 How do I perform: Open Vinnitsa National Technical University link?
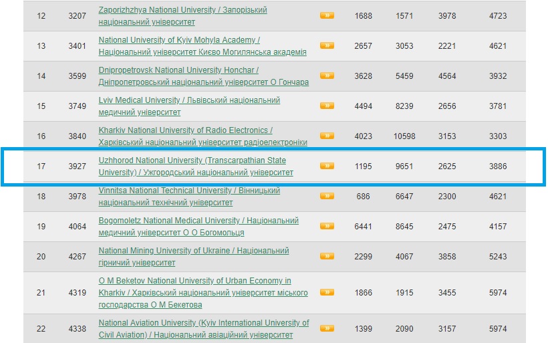tap(189, 196)
